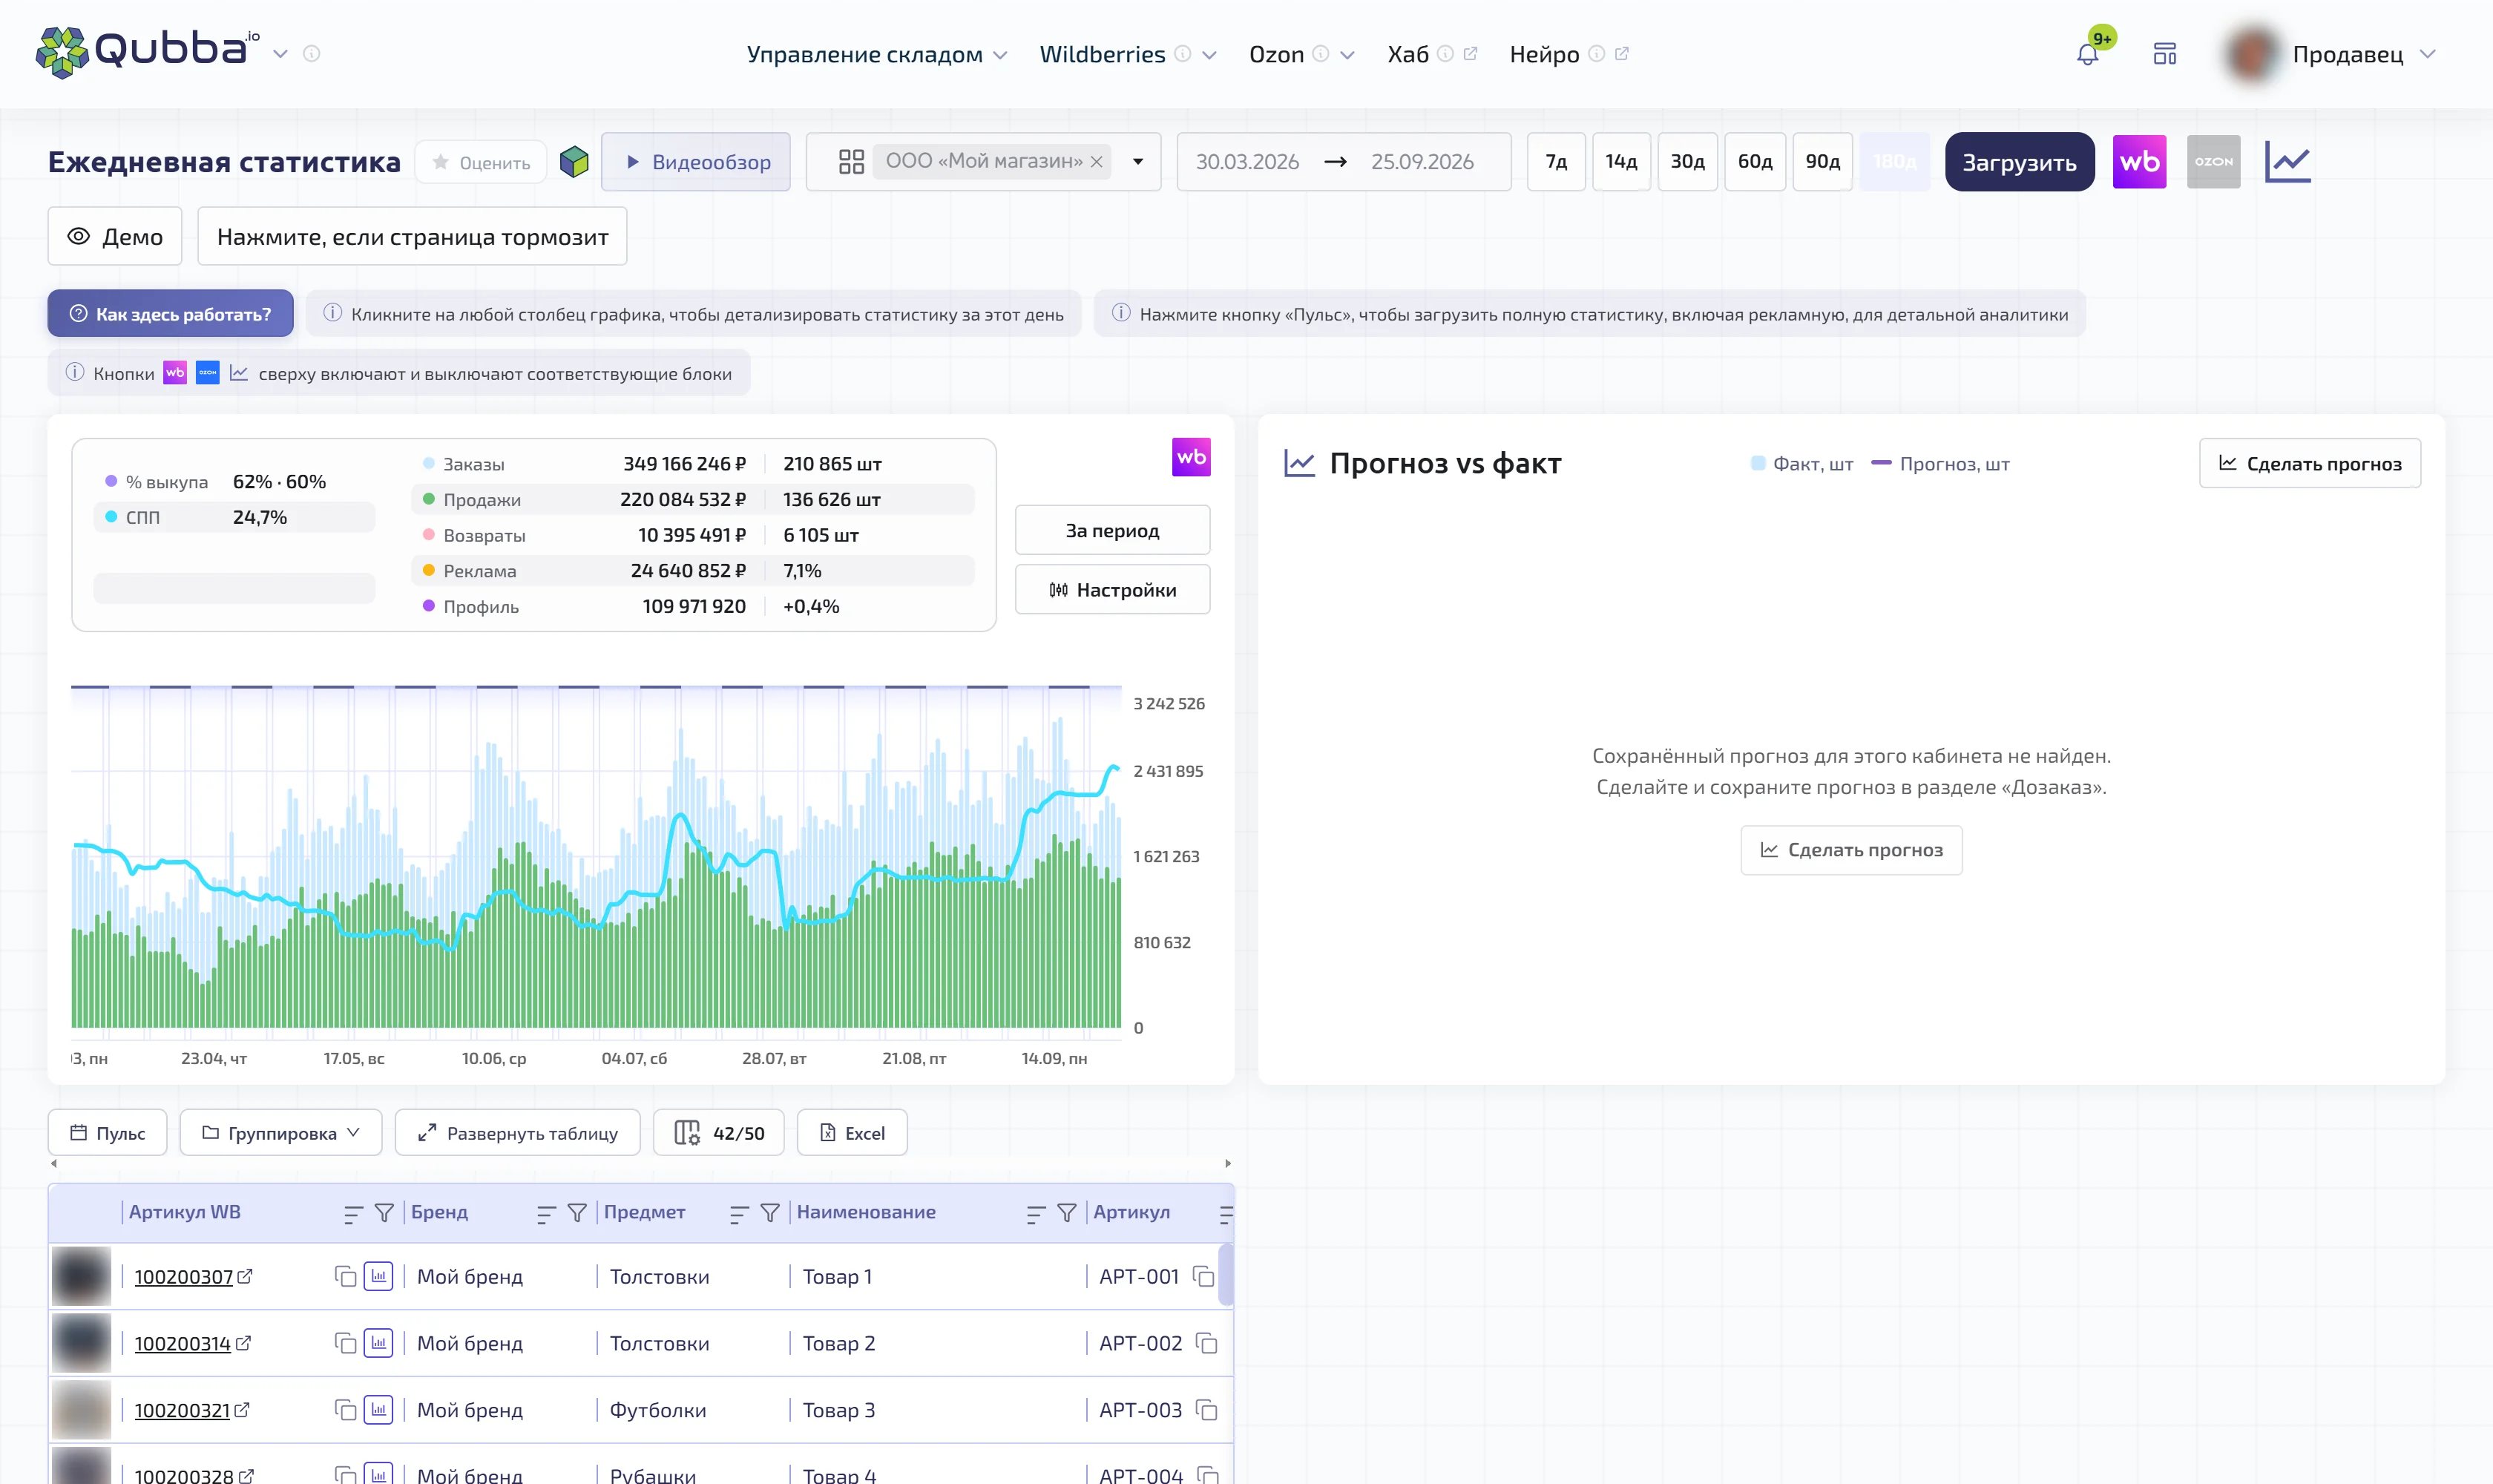2493x1484 pixels.
Task: Select the 90д period
Action: 1822,162
